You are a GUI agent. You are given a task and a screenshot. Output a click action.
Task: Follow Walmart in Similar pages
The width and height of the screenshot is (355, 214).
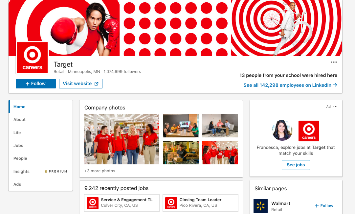point(324,206)
